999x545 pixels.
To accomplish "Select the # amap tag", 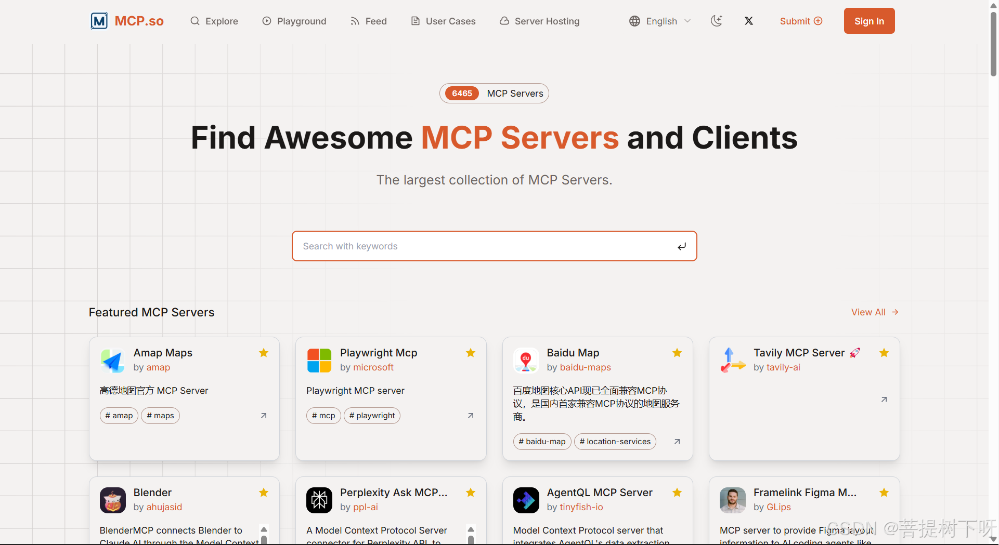I will (119, 416).
